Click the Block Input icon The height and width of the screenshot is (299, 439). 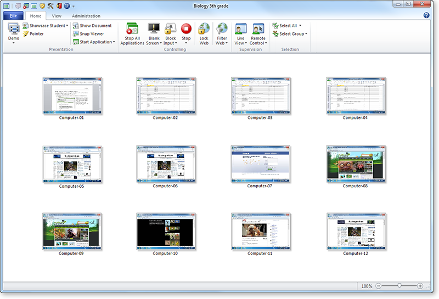(170, 30)
